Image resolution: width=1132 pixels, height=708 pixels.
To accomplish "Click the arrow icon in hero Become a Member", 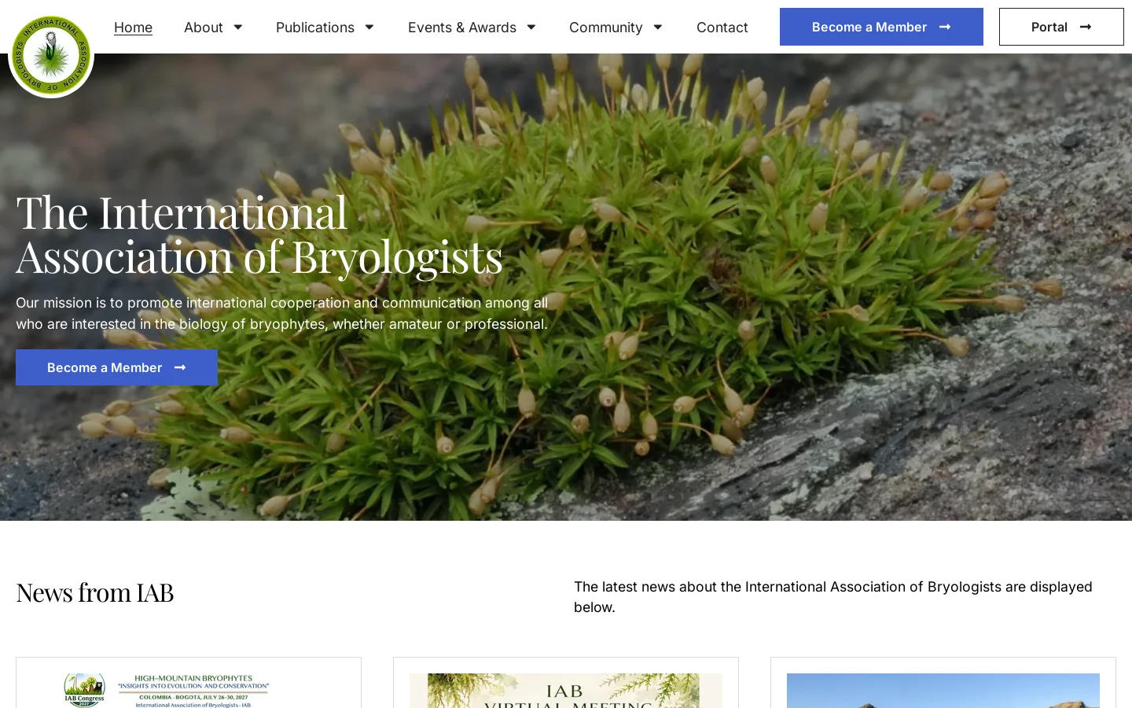I will (x=180, y=367).
